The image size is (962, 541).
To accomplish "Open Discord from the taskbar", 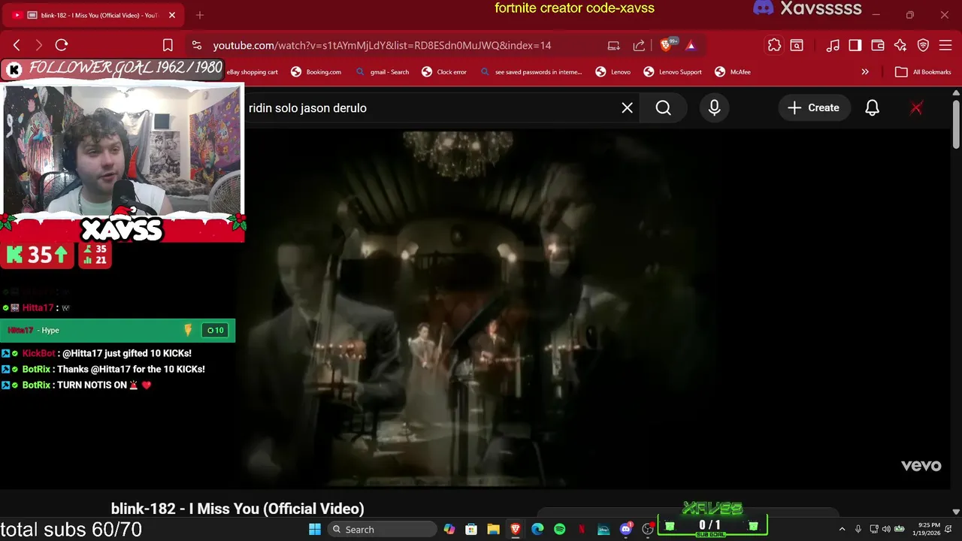I will pyautogui.click(x=625, y=529).
